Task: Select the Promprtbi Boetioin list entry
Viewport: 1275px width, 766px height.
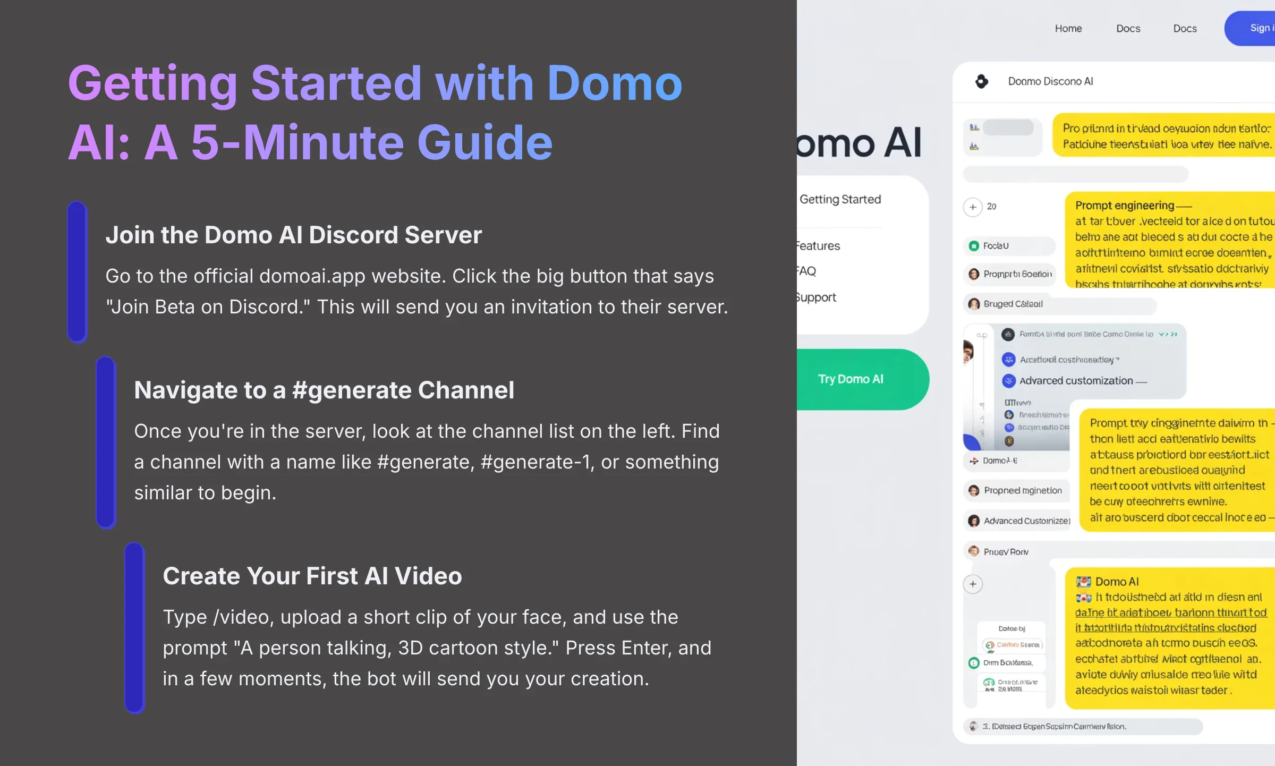Action: [x=1009, y=274]
